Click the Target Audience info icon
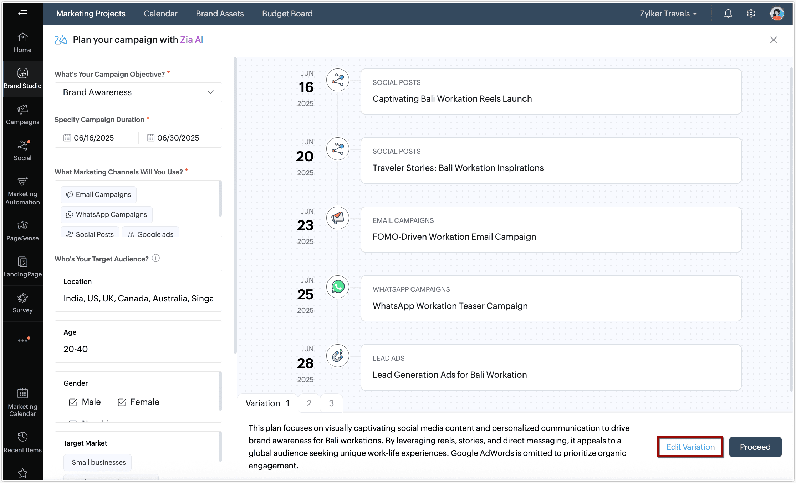Image resolution: width=796 pixels, height=483 pixels. pos(156,258)
